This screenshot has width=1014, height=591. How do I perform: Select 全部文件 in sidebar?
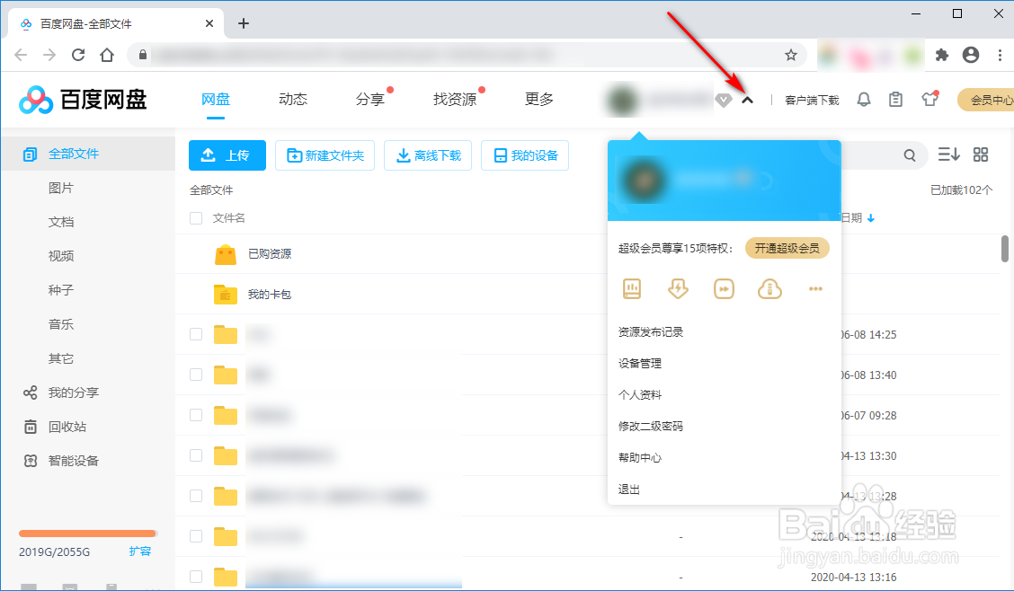88,154
